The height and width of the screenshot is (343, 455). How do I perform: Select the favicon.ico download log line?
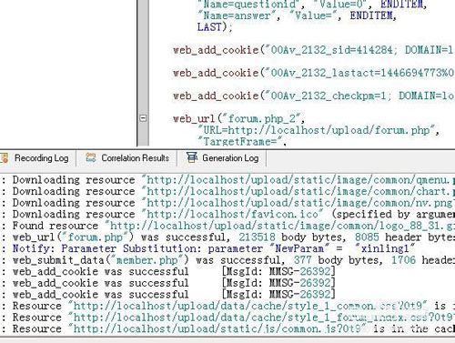click(x=227, y=214)
